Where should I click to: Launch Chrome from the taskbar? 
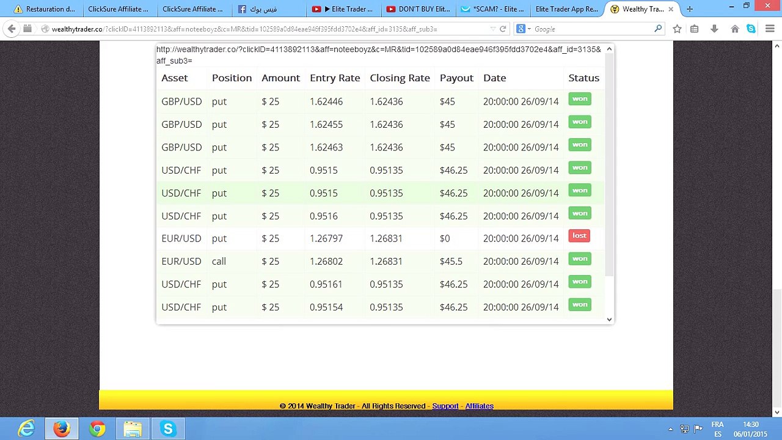point(97,429)
